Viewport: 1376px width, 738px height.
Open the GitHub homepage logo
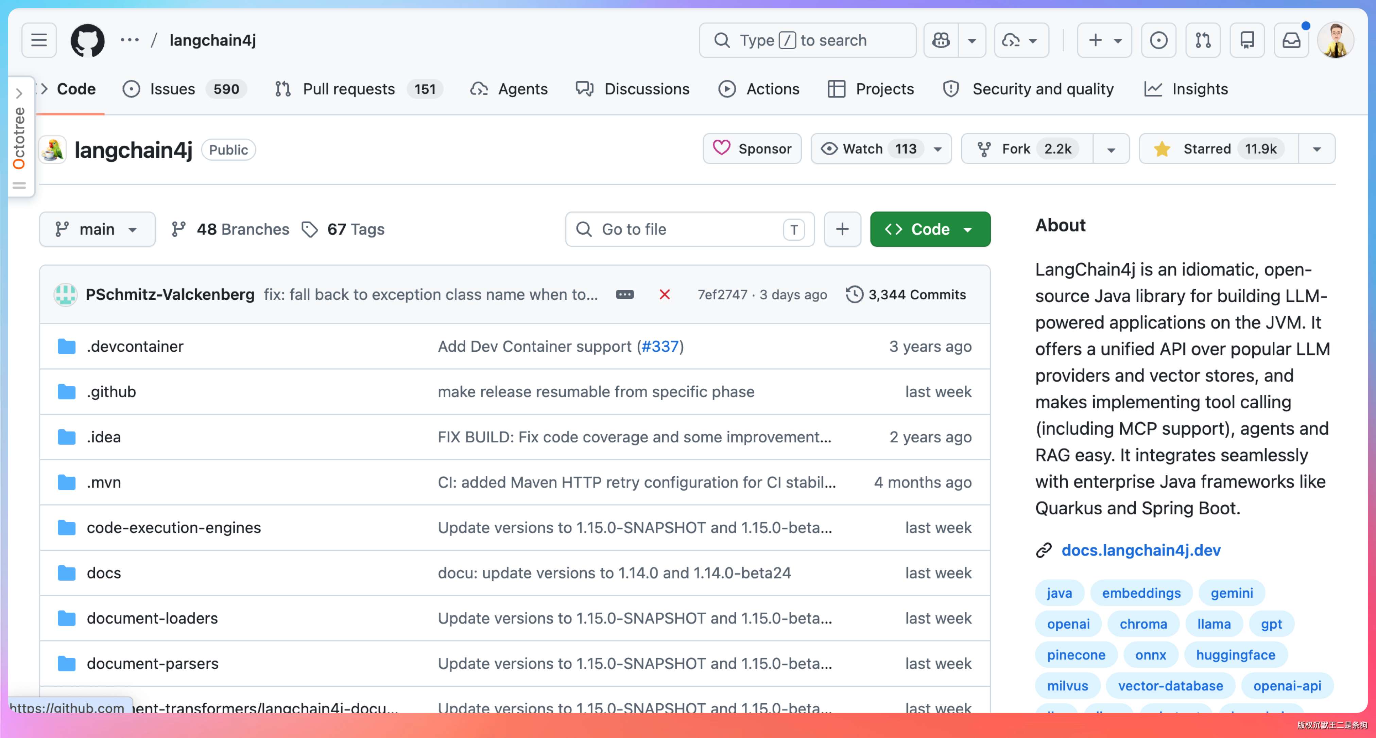pyautogui.click(x=88, y=40)
